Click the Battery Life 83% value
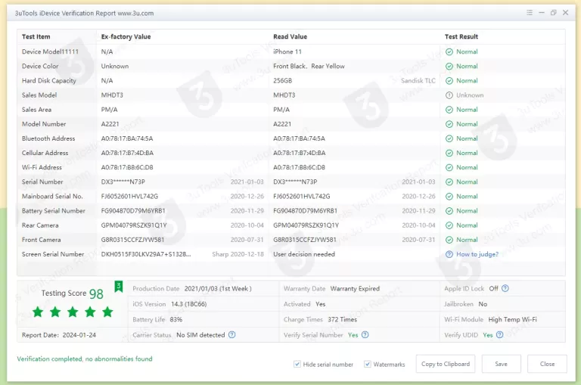Screen dimensions: 581x385 point(176,319)
